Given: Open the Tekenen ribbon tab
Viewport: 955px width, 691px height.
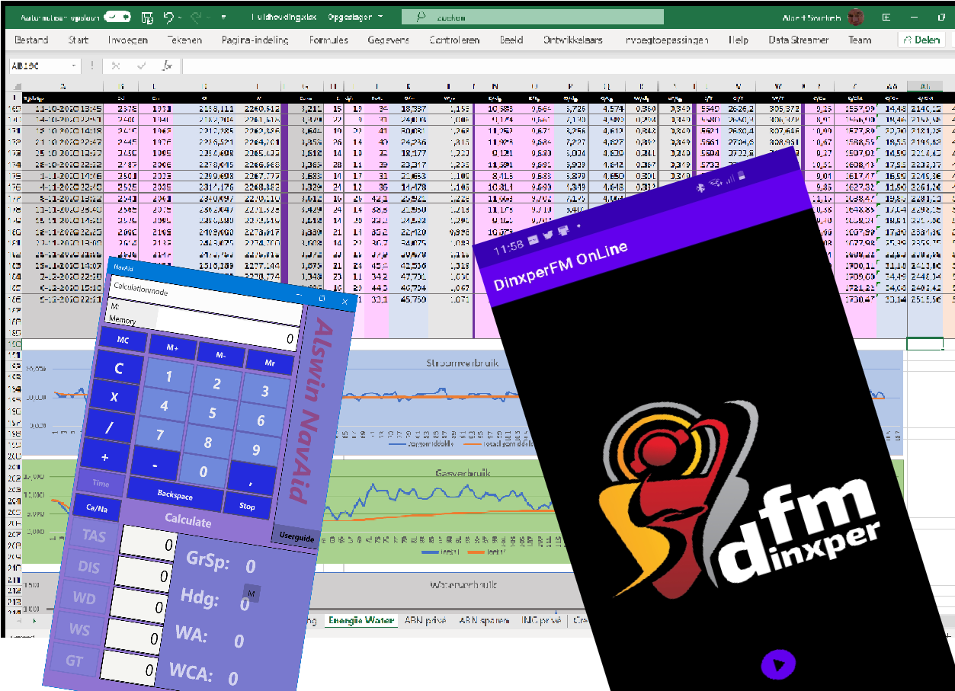Looking at the screenshot, I should [x=184, y=40].
